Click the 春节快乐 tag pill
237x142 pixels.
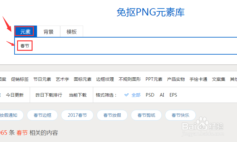(x=180, y=115)
